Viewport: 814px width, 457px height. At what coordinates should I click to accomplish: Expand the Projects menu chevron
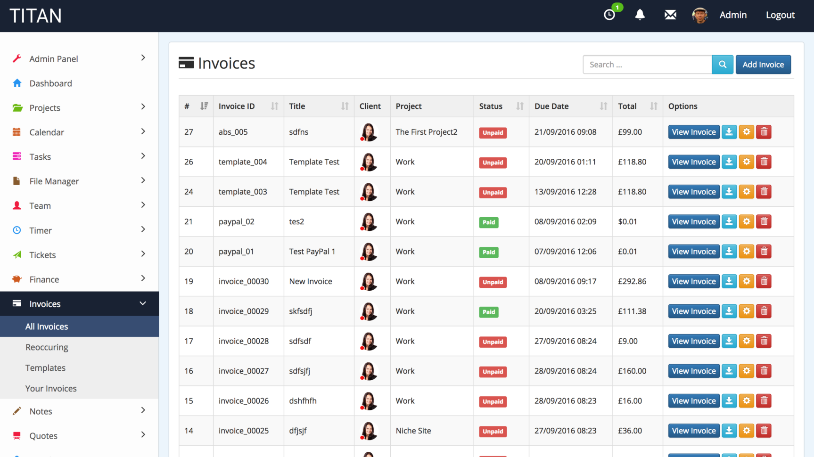point(143,106)
